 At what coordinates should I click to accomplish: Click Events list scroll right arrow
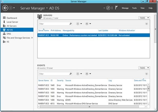(x=146, y=107)
